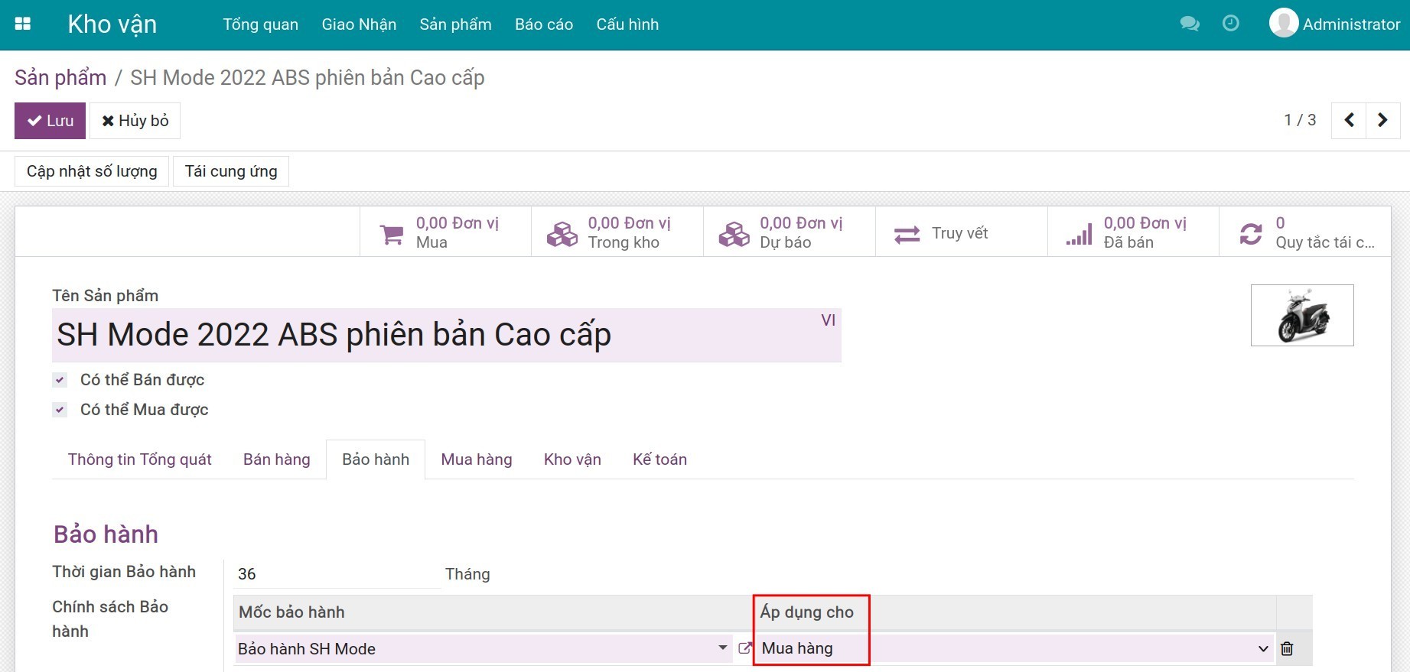Toggle the Có thể Mua được checkbox
Viewport: 1410px width, 672px height.
[x=60, y=410]
